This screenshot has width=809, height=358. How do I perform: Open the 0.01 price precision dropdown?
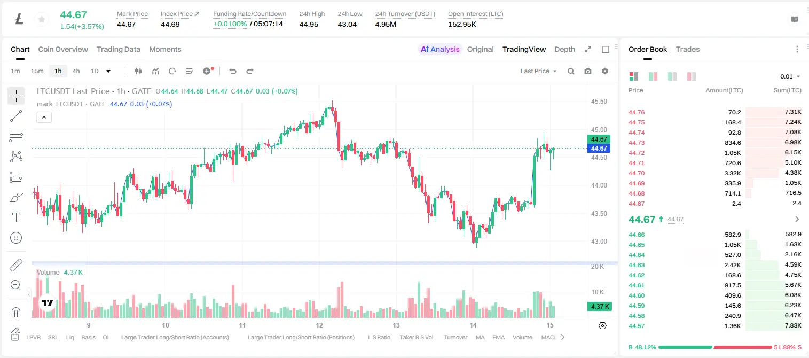[x=790, y=76]
